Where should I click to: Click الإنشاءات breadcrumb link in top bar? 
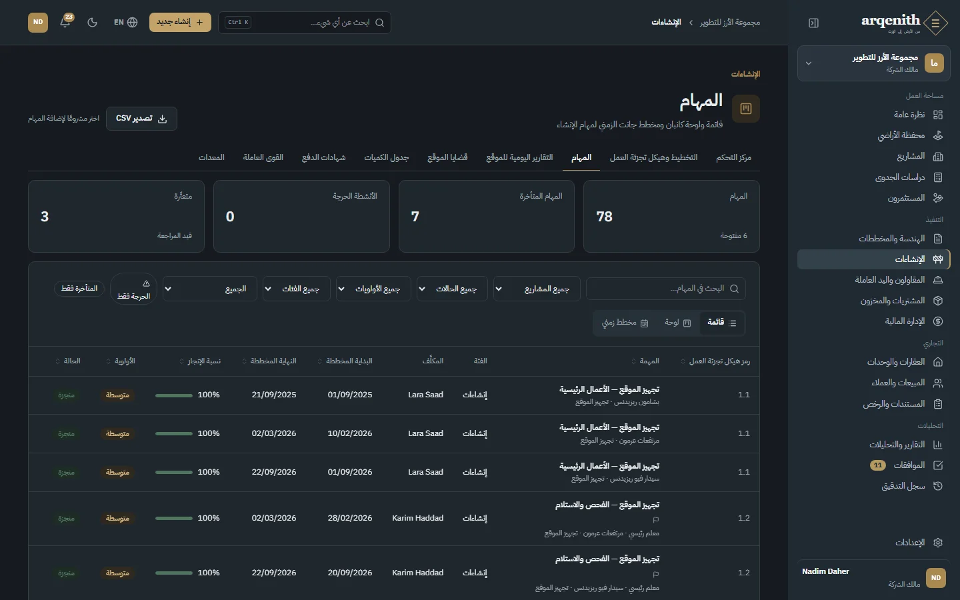[666, 23]
